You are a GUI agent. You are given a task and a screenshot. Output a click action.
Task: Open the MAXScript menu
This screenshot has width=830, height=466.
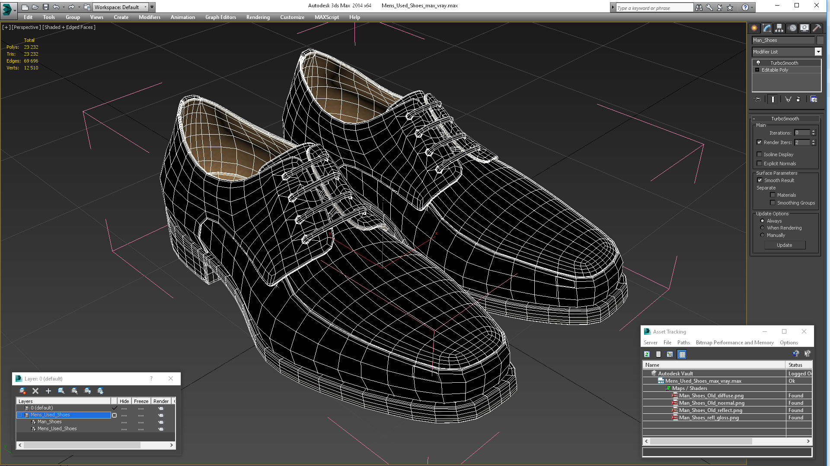tap(327, 17)
